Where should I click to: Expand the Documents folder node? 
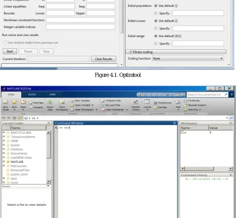pyautogui.click(x=4, y=153)
